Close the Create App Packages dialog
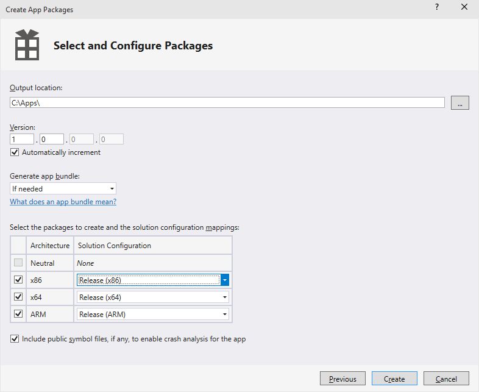479x392 pixels. click(x=464, y=7)
